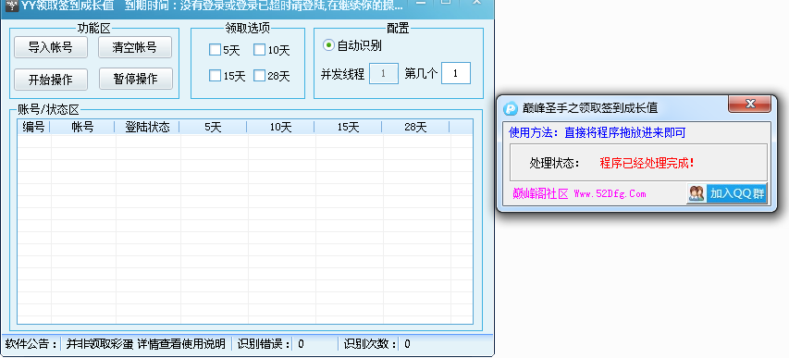Click the 使用方法 instruction text

(598, 133)
